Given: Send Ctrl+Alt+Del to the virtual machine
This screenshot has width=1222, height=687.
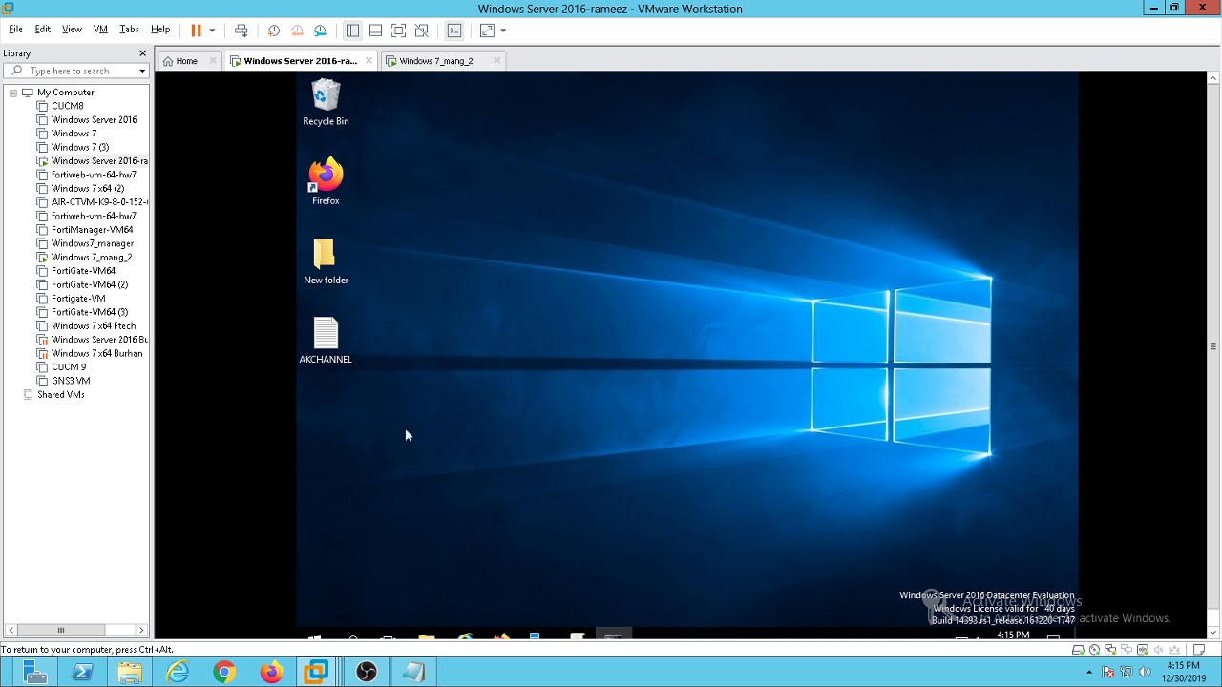Looking at the screenshot, I should pos(242,31).
